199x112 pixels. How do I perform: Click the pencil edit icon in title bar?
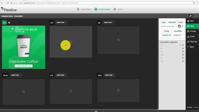(190, 16)
